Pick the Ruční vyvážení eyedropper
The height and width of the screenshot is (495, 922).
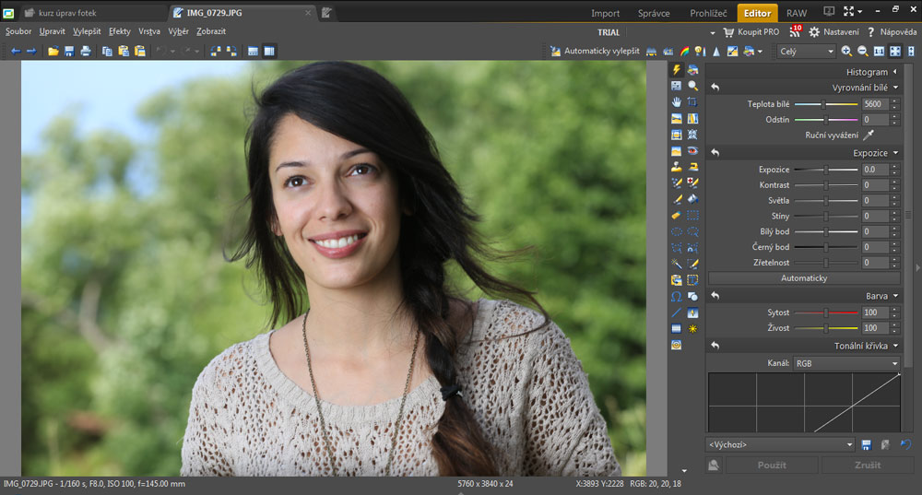point(867,135)
